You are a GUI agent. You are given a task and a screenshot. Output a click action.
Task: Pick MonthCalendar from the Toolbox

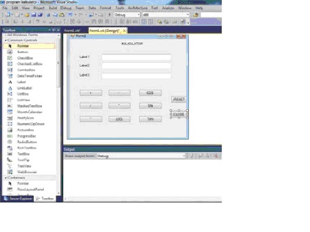30,112
